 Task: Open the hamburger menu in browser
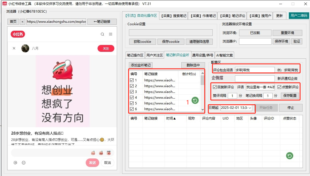click(x=110, y=34)
